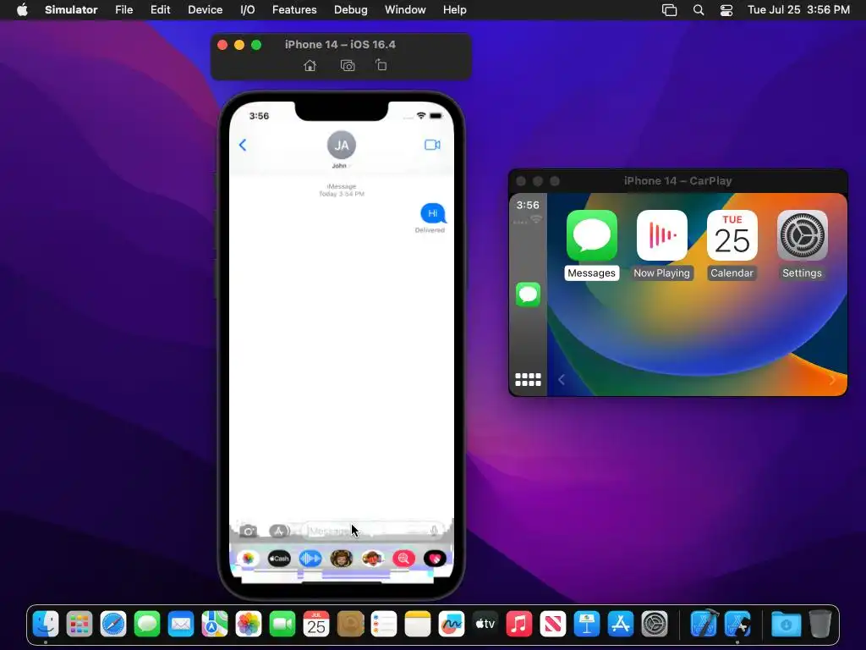Viewport: 866px width, 650px height.
Task: Click the John contact name
Action: pyautogui.click(x=339, y=166)
